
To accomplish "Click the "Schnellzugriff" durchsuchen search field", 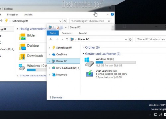I will tap(91, 21).
